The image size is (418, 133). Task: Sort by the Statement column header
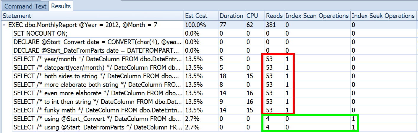[93, 16]
